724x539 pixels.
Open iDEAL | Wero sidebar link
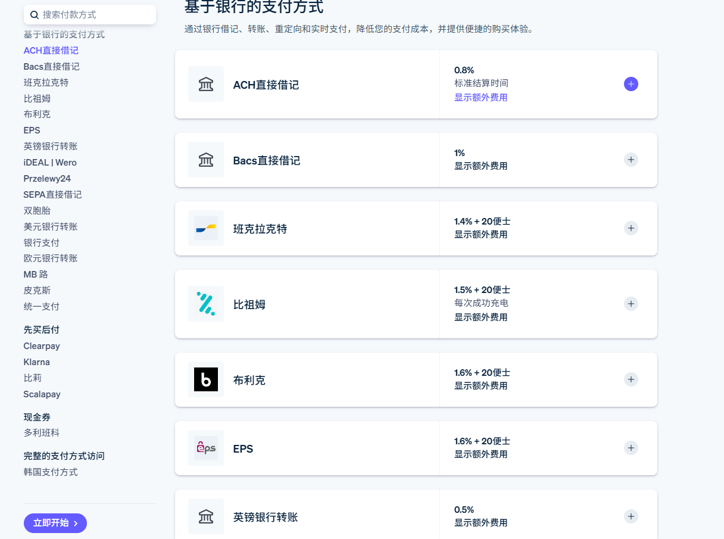50,163
